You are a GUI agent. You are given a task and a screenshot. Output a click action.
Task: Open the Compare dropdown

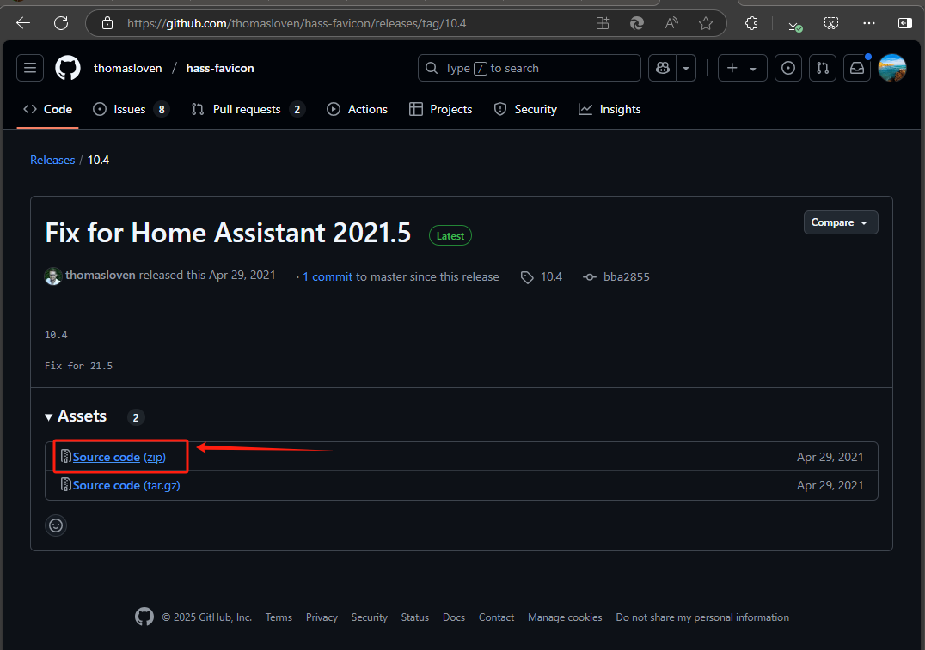point(840,222)
